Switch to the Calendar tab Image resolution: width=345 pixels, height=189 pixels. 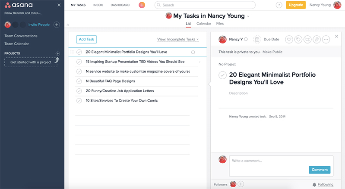[x=204, y=24]
